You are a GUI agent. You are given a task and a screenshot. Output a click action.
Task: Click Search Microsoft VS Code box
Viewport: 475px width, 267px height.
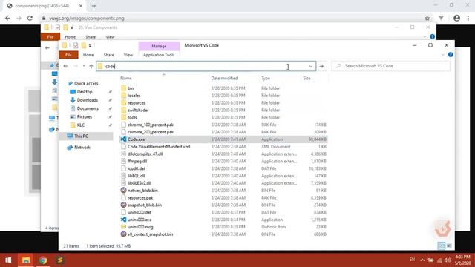point(391,66)
